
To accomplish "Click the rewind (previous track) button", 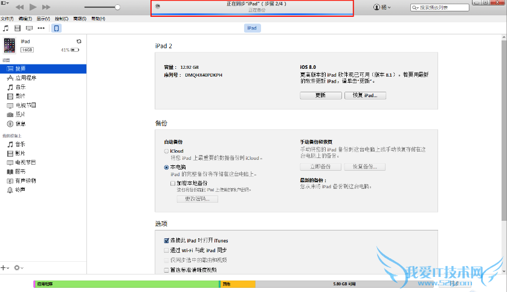I will pos(19,7).
